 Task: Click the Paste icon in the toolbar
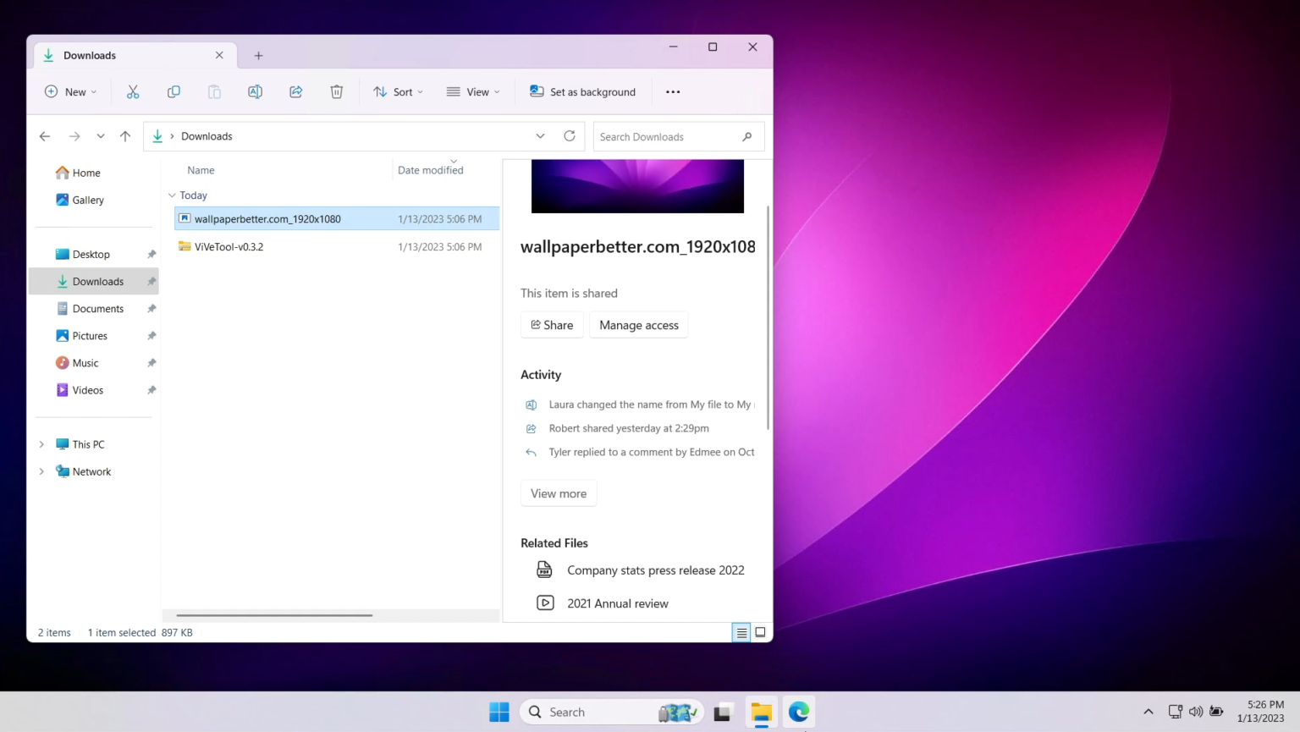[214, 91]
